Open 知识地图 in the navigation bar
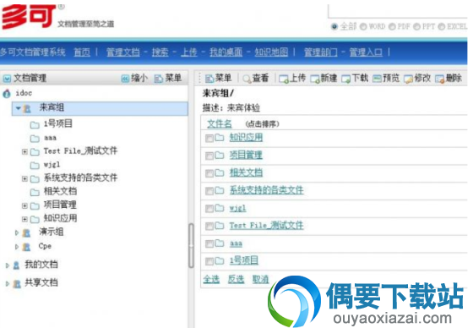Viewport: 473px width, 328px height. (x=271, y=52)
